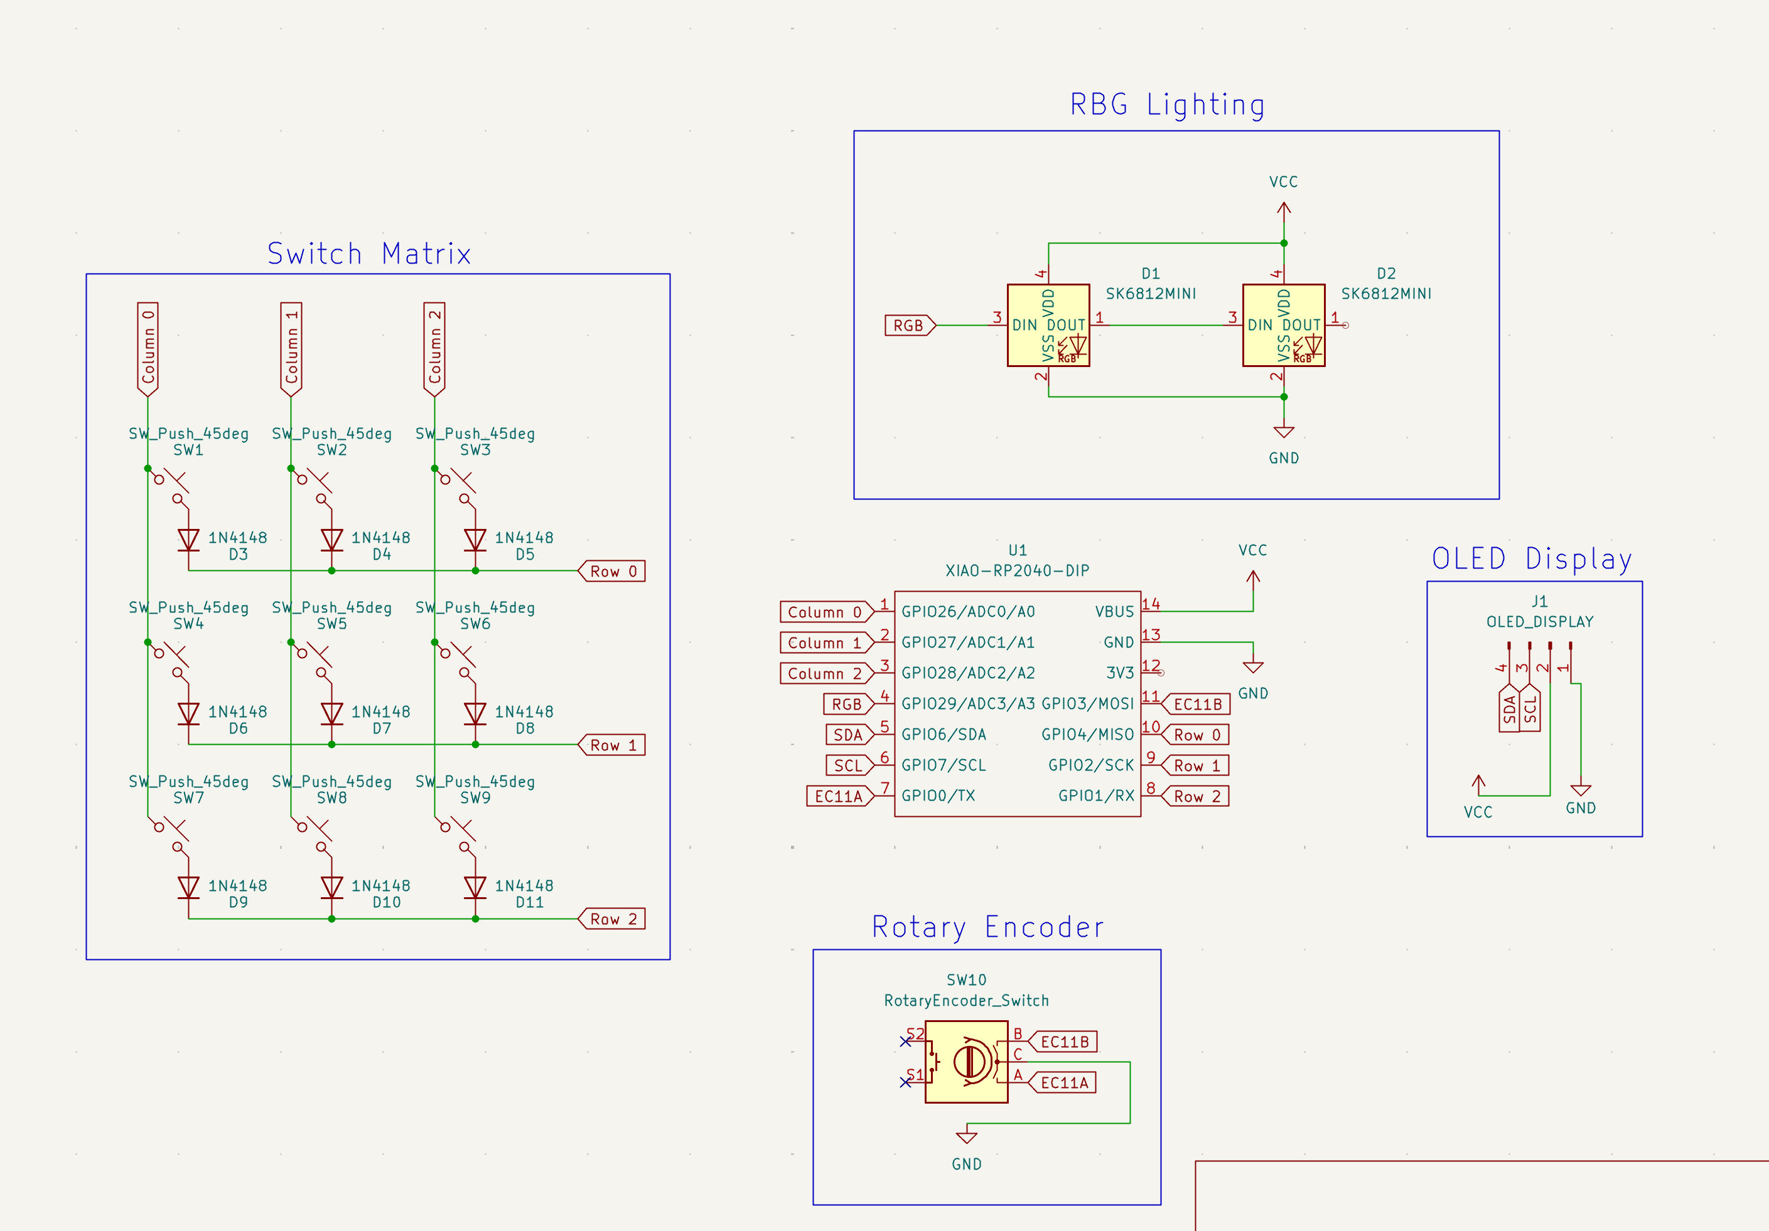The image size is (1769, 1231).
Task: Click the 'OLED_DISPLAY' value text under J1
Action: pyautogui.click(x=1539, y=621)
